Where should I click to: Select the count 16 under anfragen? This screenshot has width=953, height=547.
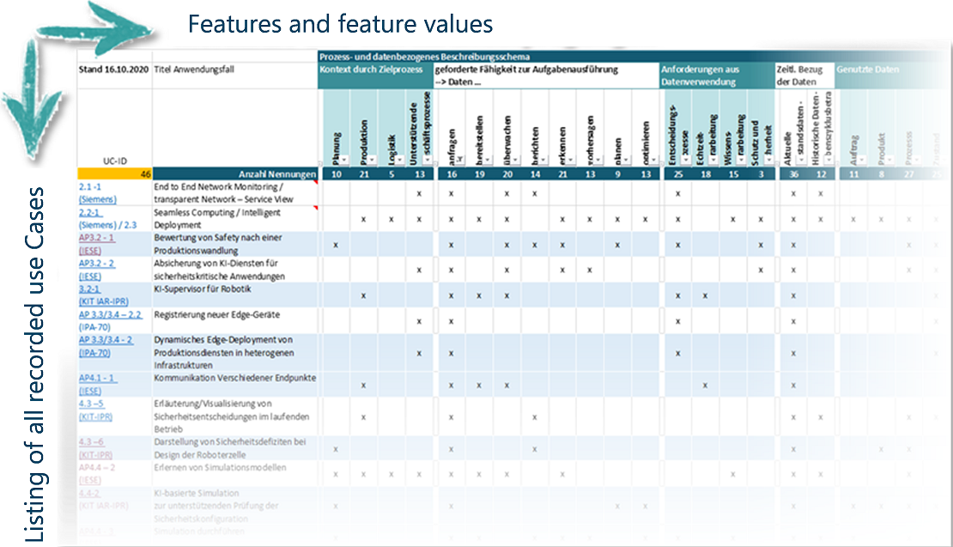[x=452, y=174]
